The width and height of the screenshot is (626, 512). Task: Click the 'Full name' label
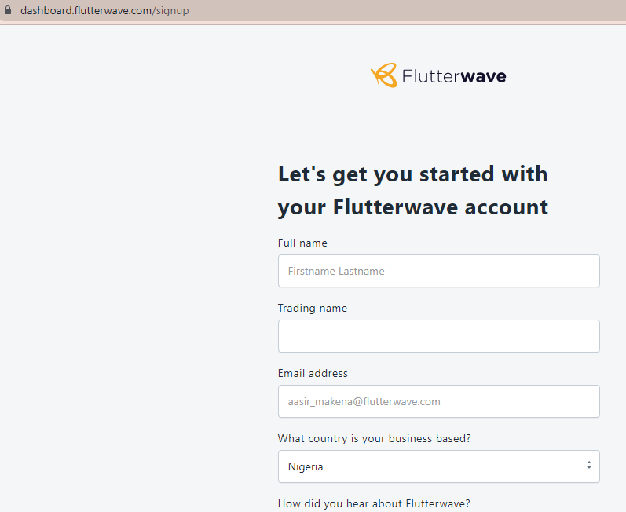[302, 243]
